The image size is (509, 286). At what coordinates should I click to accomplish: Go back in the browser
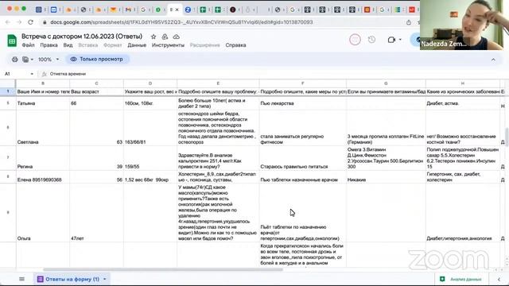pyautogui.click(x=8, y=22)
